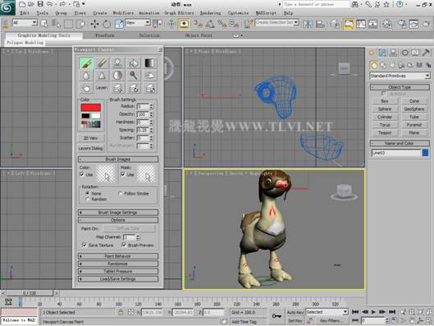The width and height of the screenshot is (434, 326).
Task: Select the None rotation option
Action: pos(88,193)
